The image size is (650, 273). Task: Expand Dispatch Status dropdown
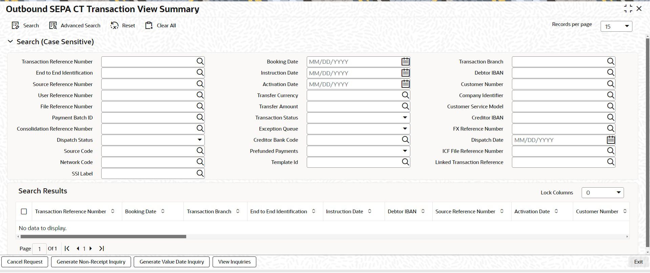tap(200, 140)
